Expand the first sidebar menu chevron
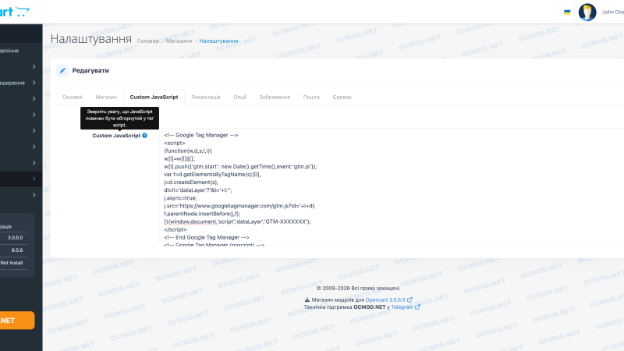Screen dimensions: 624x351 34,66
